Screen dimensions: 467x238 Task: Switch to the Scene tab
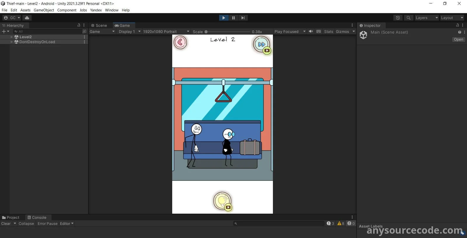(99, 25)
